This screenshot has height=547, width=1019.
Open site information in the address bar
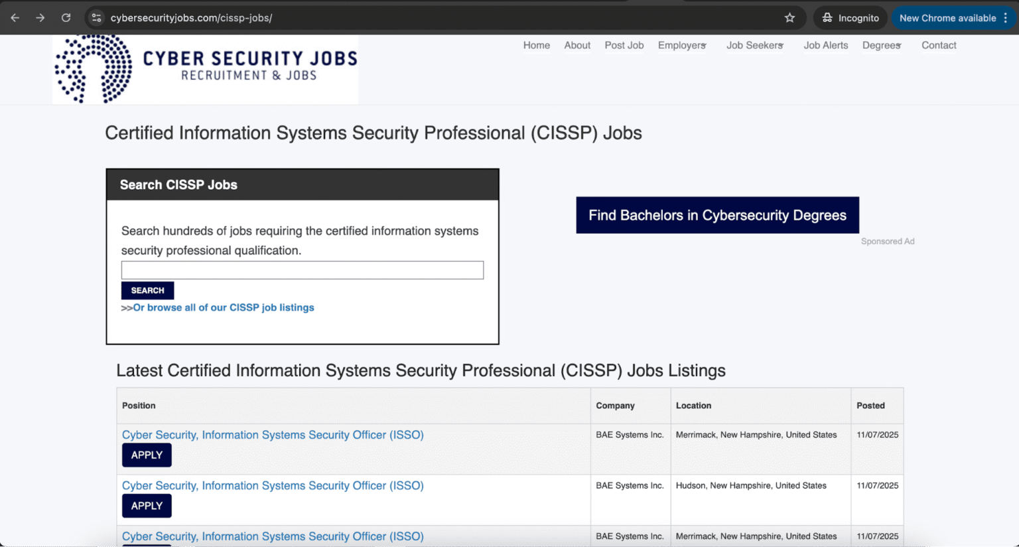coord(96,18)
